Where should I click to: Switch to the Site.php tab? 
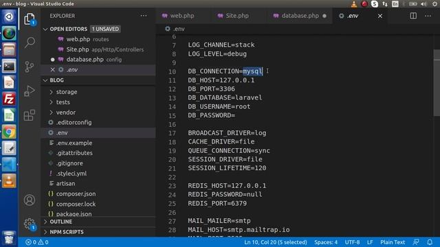tap(237, 16)
